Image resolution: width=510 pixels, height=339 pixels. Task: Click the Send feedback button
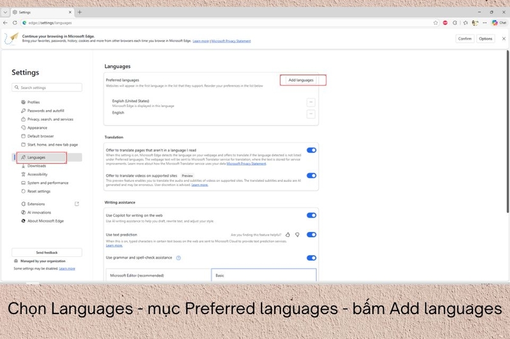point(47,253)
